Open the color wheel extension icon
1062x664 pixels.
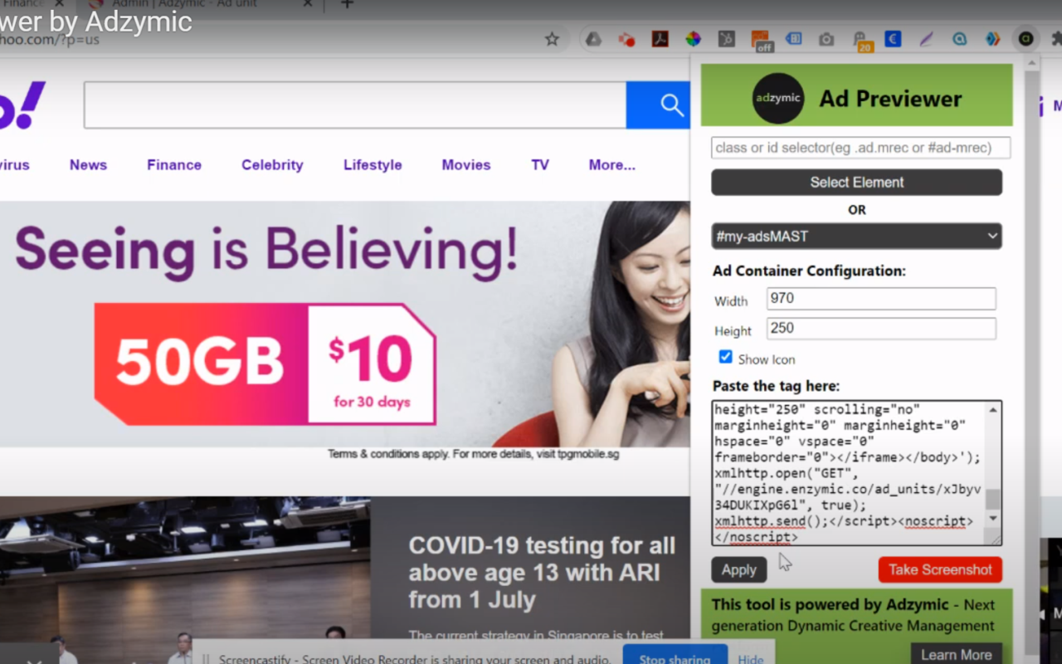pos(693,39)
